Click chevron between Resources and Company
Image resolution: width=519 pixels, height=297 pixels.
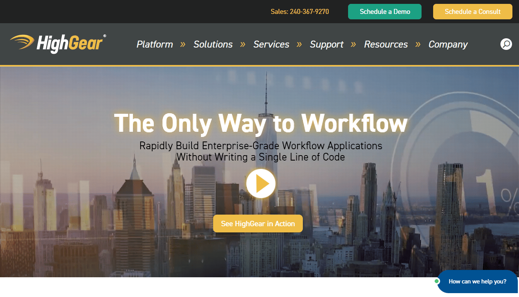point(418,44)
